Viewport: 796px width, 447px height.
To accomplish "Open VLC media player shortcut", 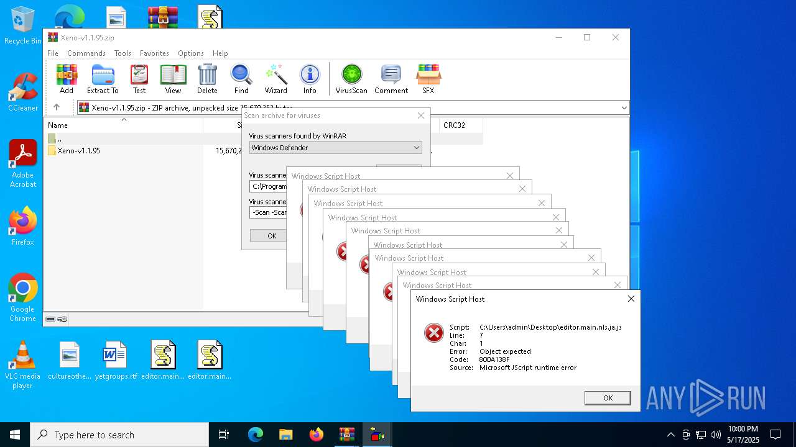I will [x=22, y=365].
